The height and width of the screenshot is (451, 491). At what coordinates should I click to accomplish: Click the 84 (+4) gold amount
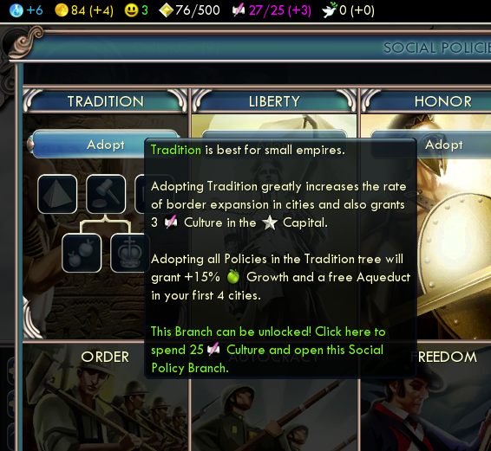click(x=92, y=10)
